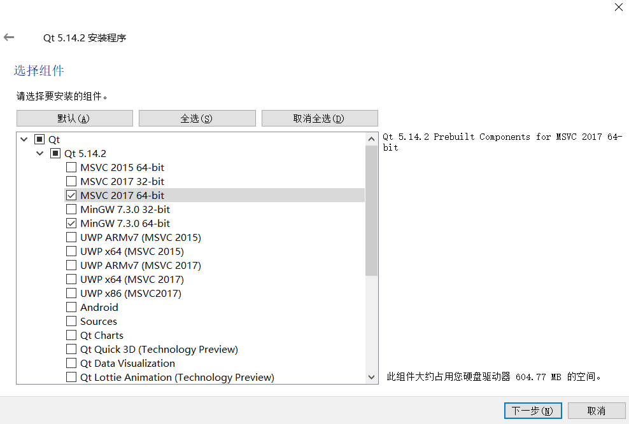629x424 pixels.
Task: Select the 'Qt' root tree label
Action: click(x=54, y=139)
